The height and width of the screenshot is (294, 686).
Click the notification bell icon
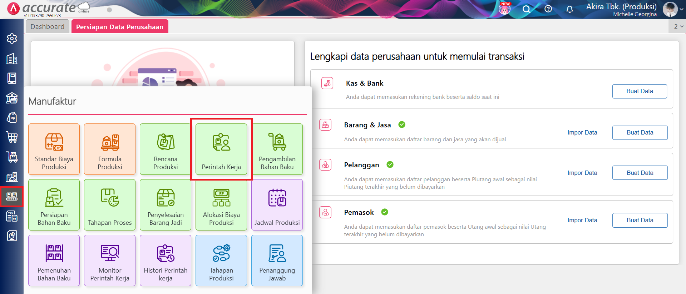click(569, 9)
